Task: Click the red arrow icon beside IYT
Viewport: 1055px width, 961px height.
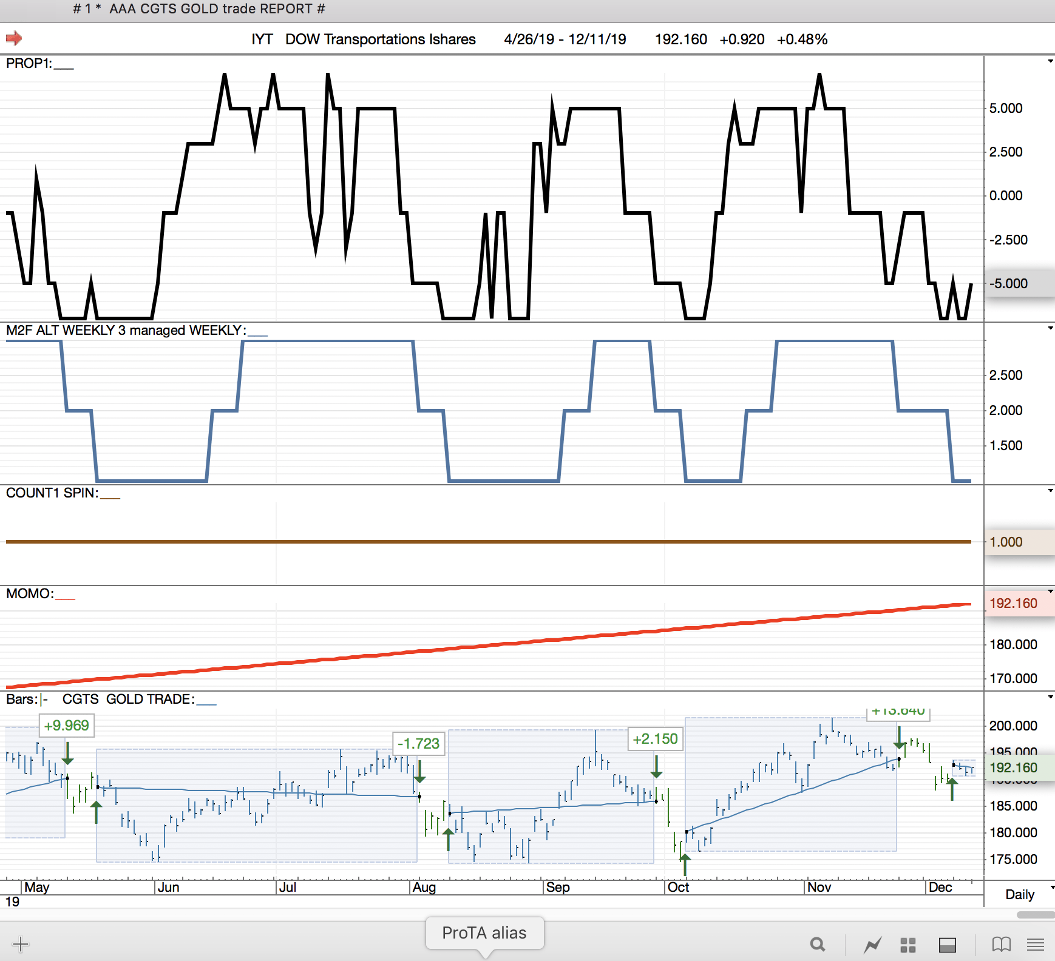Action: tap(13, 39)
